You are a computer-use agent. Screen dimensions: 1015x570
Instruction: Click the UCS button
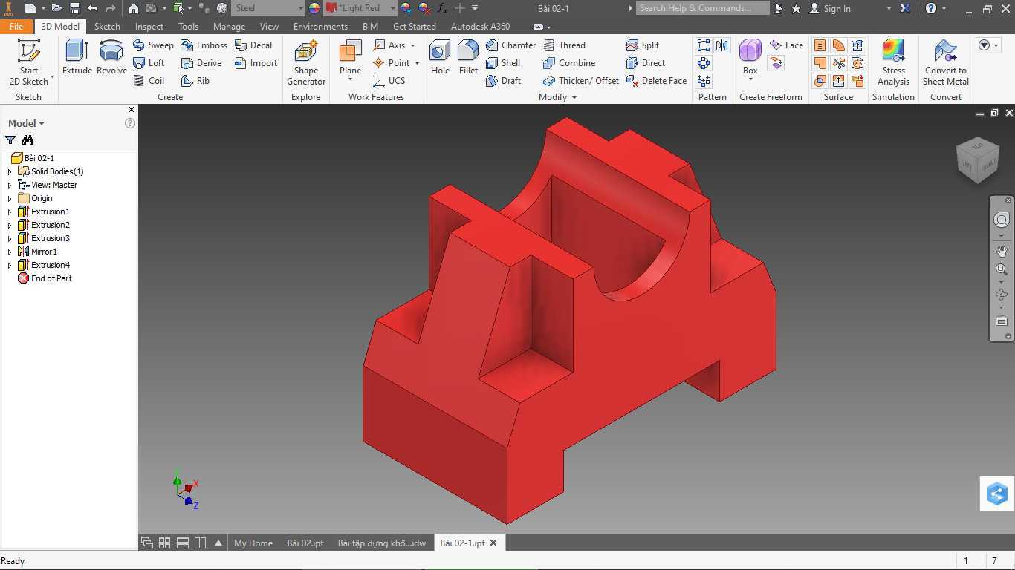pos(389,81)
